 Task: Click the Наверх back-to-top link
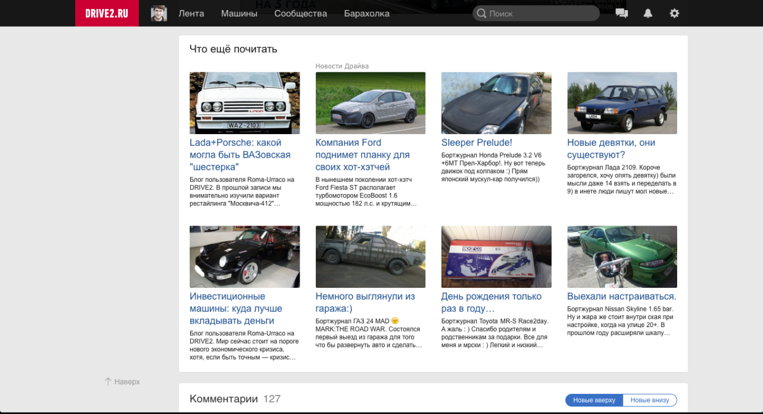(122, 381)
